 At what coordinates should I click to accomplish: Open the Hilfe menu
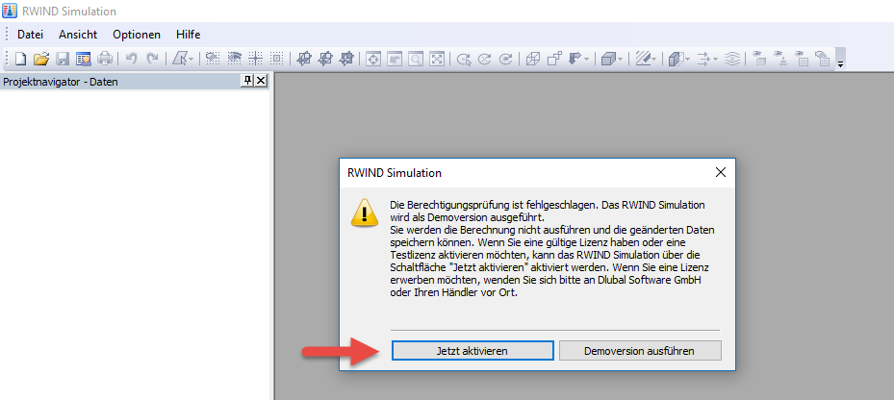[x=189, y=35]
